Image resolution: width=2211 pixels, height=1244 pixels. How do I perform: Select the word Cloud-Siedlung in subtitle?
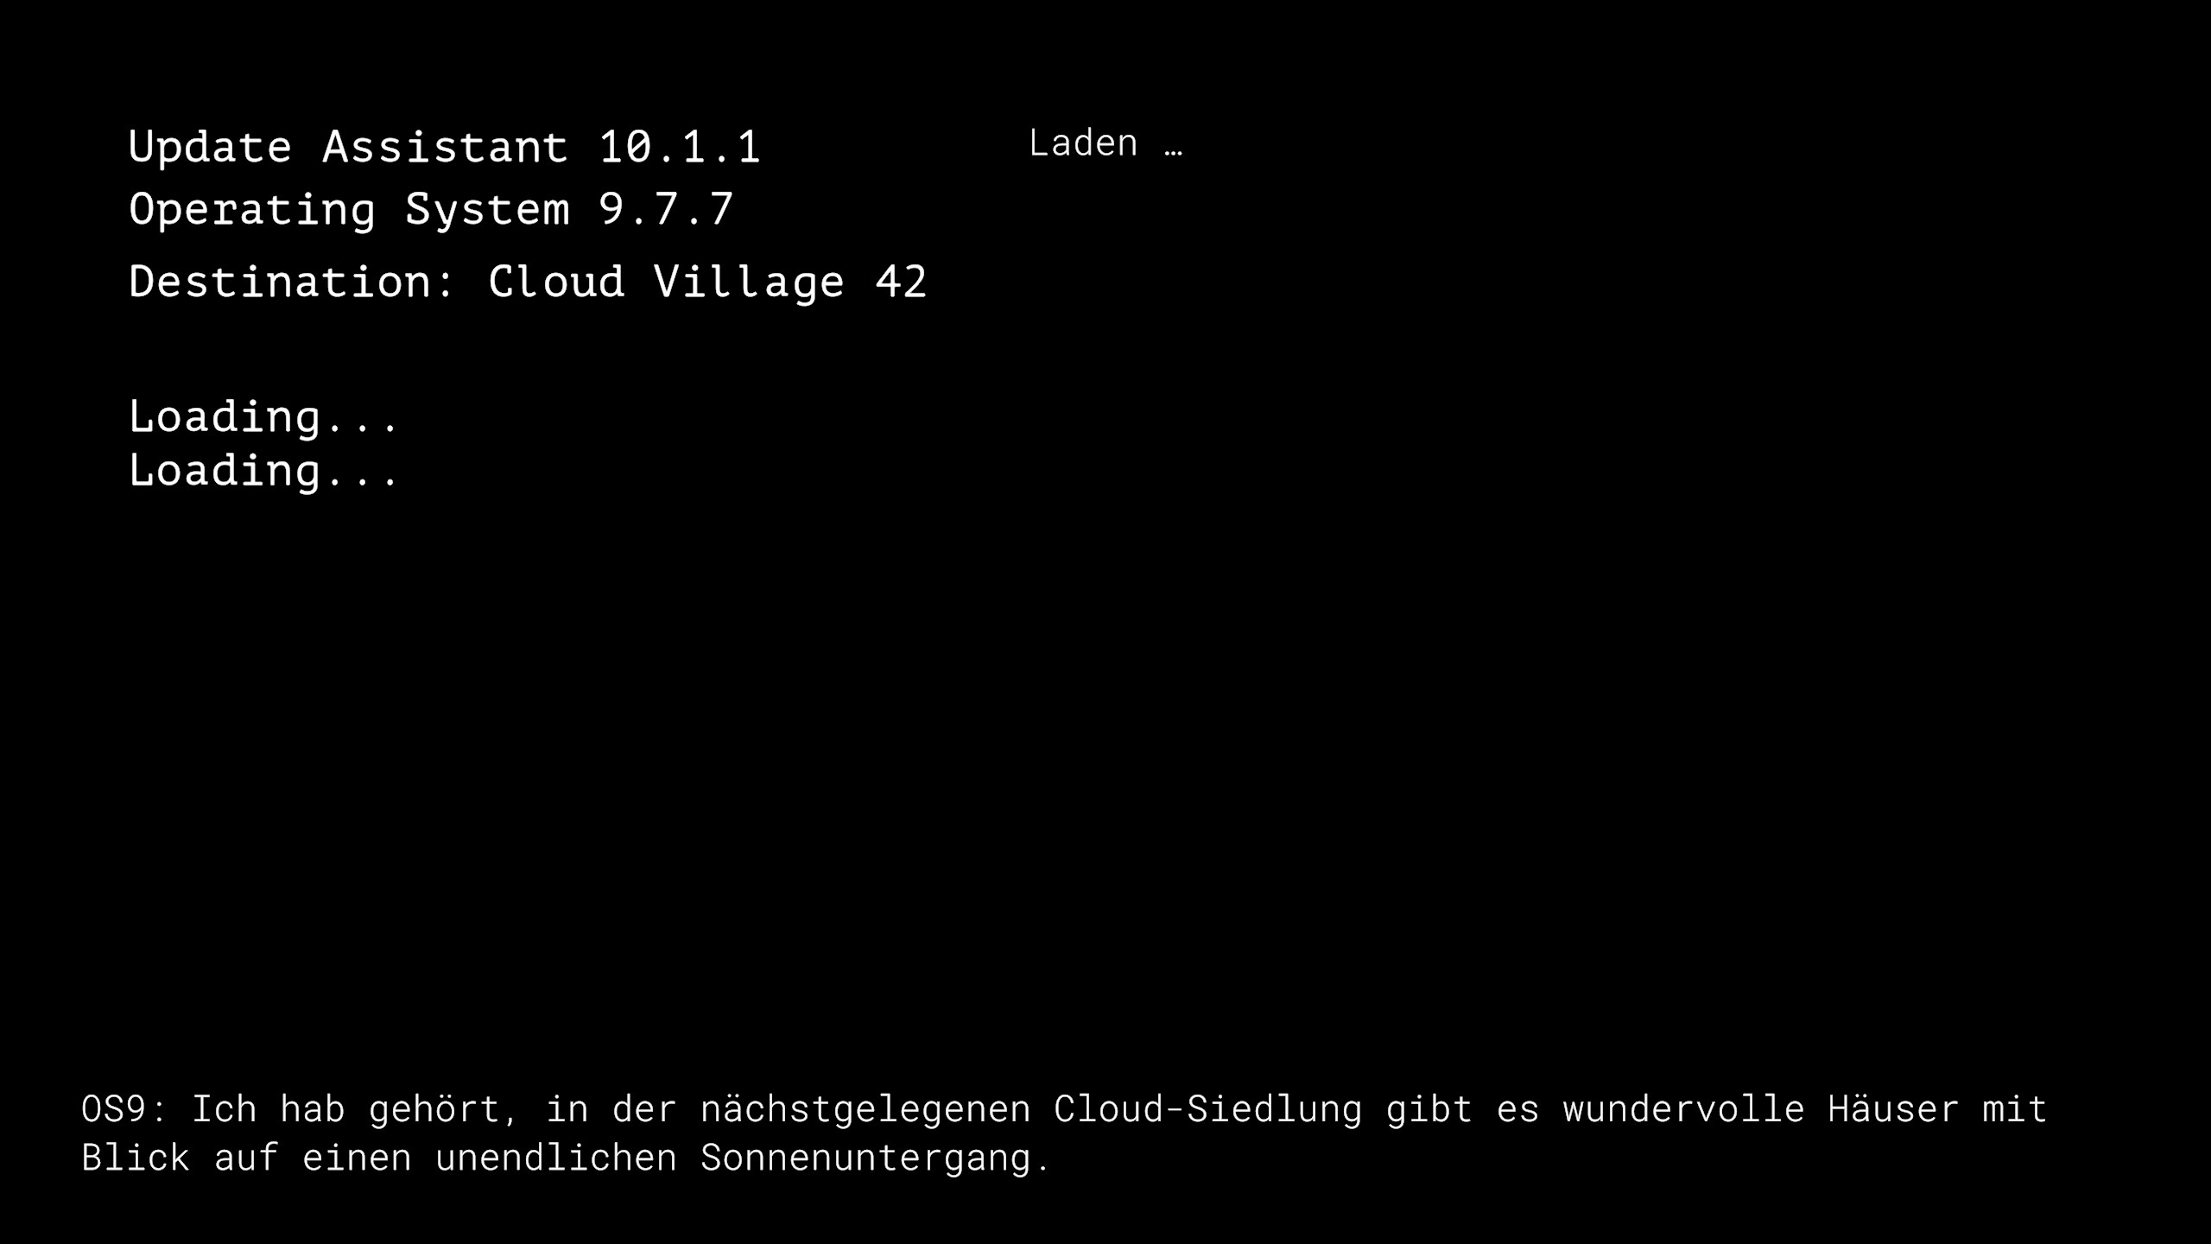click(1207, 1108)
